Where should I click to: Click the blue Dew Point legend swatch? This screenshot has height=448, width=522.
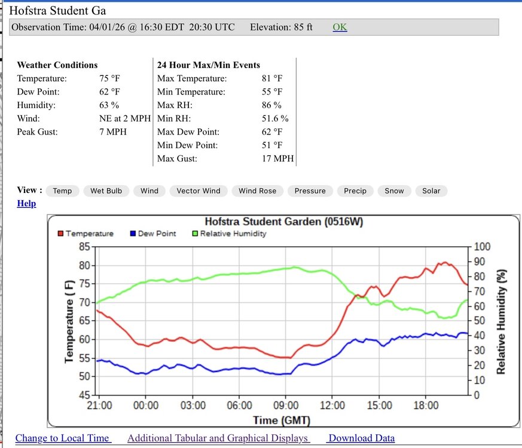pos(133,234)
